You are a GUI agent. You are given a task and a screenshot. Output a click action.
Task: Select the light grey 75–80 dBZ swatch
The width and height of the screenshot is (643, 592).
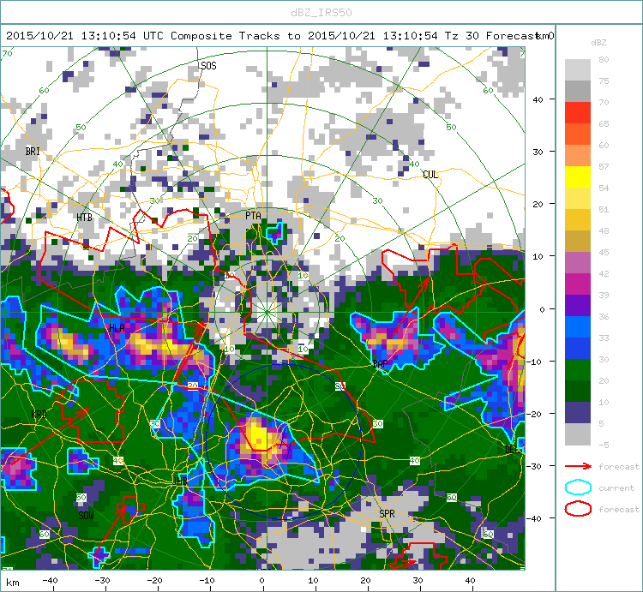point(577,69)
